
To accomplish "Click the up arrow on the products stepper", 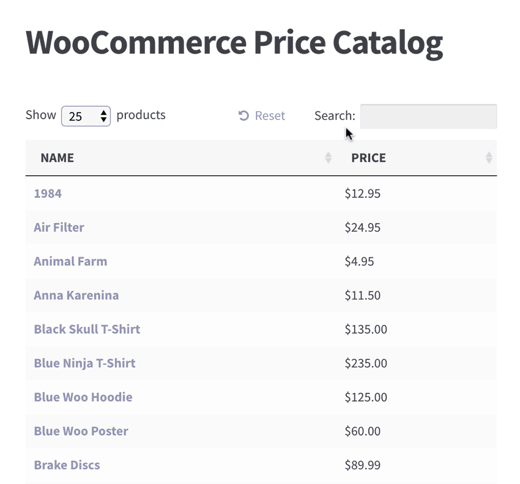I will pyautogui.click(x=104, y=111).
